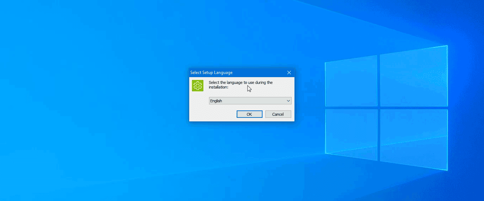Click the green gear installer icon

pyautogui.click(x=198, y=86)
